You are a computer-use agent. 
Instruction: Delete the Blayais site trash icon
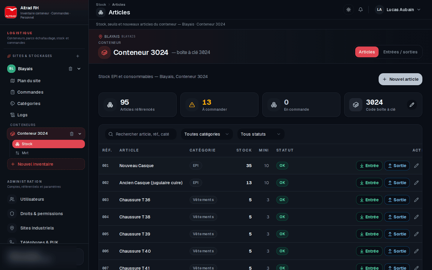[70, 69]
